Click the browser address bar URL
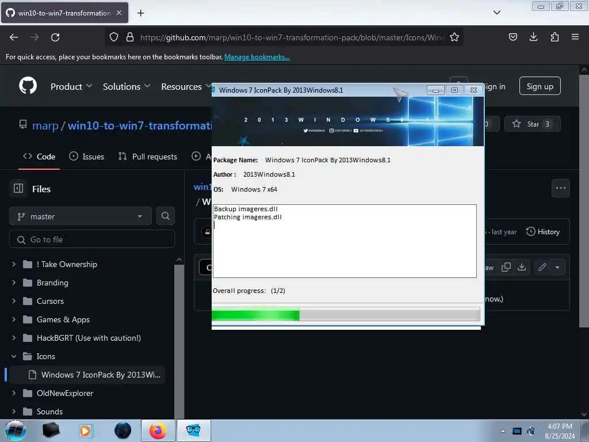The height and width of the screenshot is (442, 589). pyautogui.click(x=292, y=37)
